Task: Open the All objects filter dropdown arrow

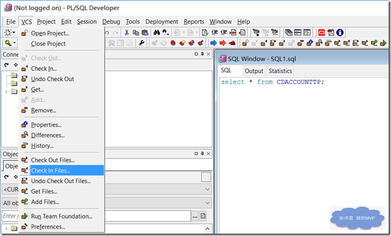Action: pos(207,203)
